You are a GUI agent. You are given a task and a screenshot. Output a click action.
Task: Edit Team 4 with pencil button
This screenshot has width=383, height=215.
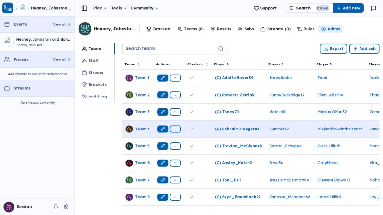[x=162, y=129]
